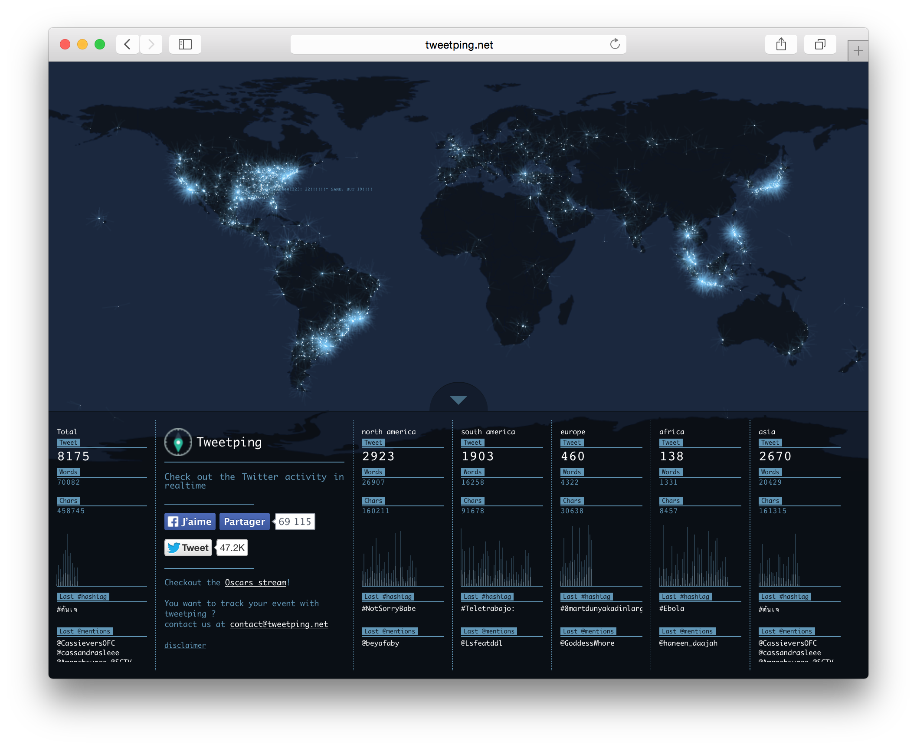Click the africa activity bar chart
Viewport: 917px width, 748px height.
[x=694, y=556]
